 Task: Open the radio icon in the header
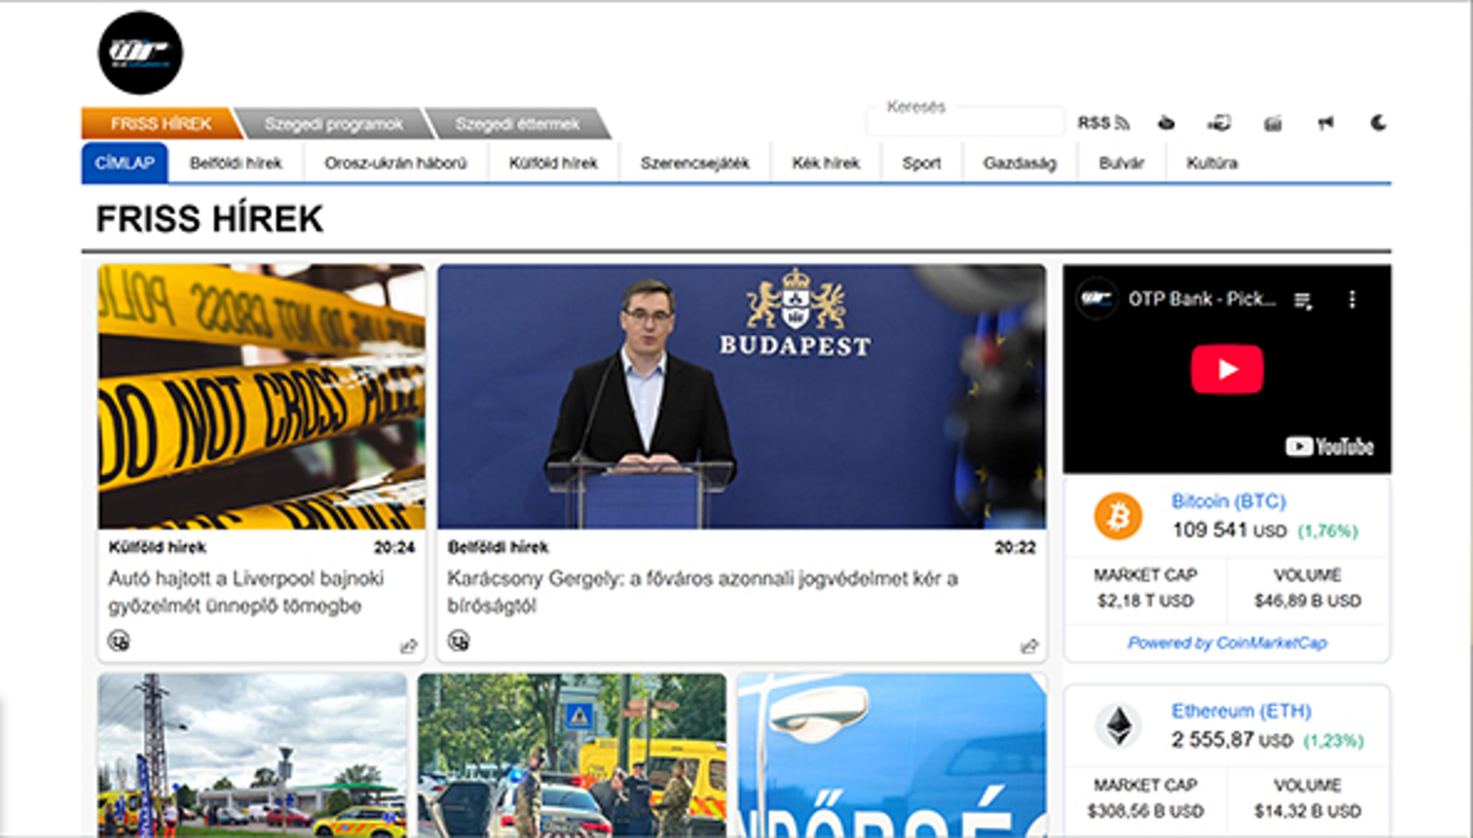pyautogui.click(x=1273, y=123)
